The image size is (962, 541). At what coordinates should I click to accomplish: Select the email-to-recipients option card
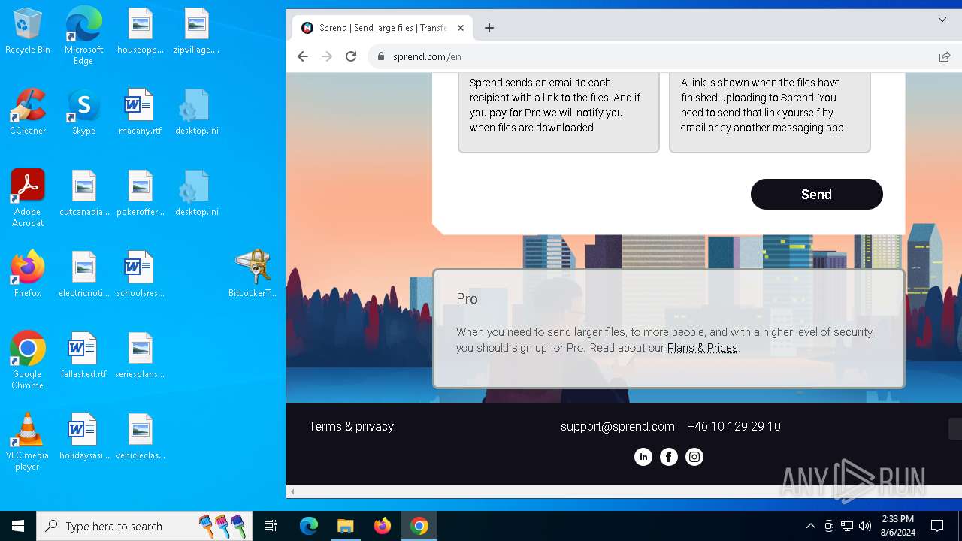(x=558, y=113)
